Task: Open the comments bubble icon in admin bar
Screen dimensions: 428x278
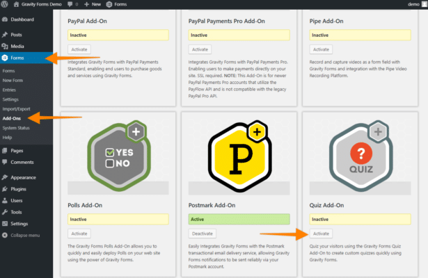Action: coord(70,4)
